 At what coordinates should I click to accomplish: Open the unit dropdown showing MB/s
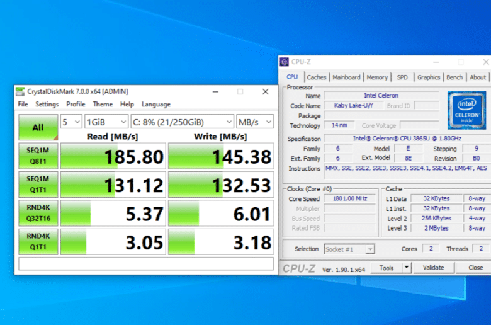pyautogui.click(x=255, y=122)
